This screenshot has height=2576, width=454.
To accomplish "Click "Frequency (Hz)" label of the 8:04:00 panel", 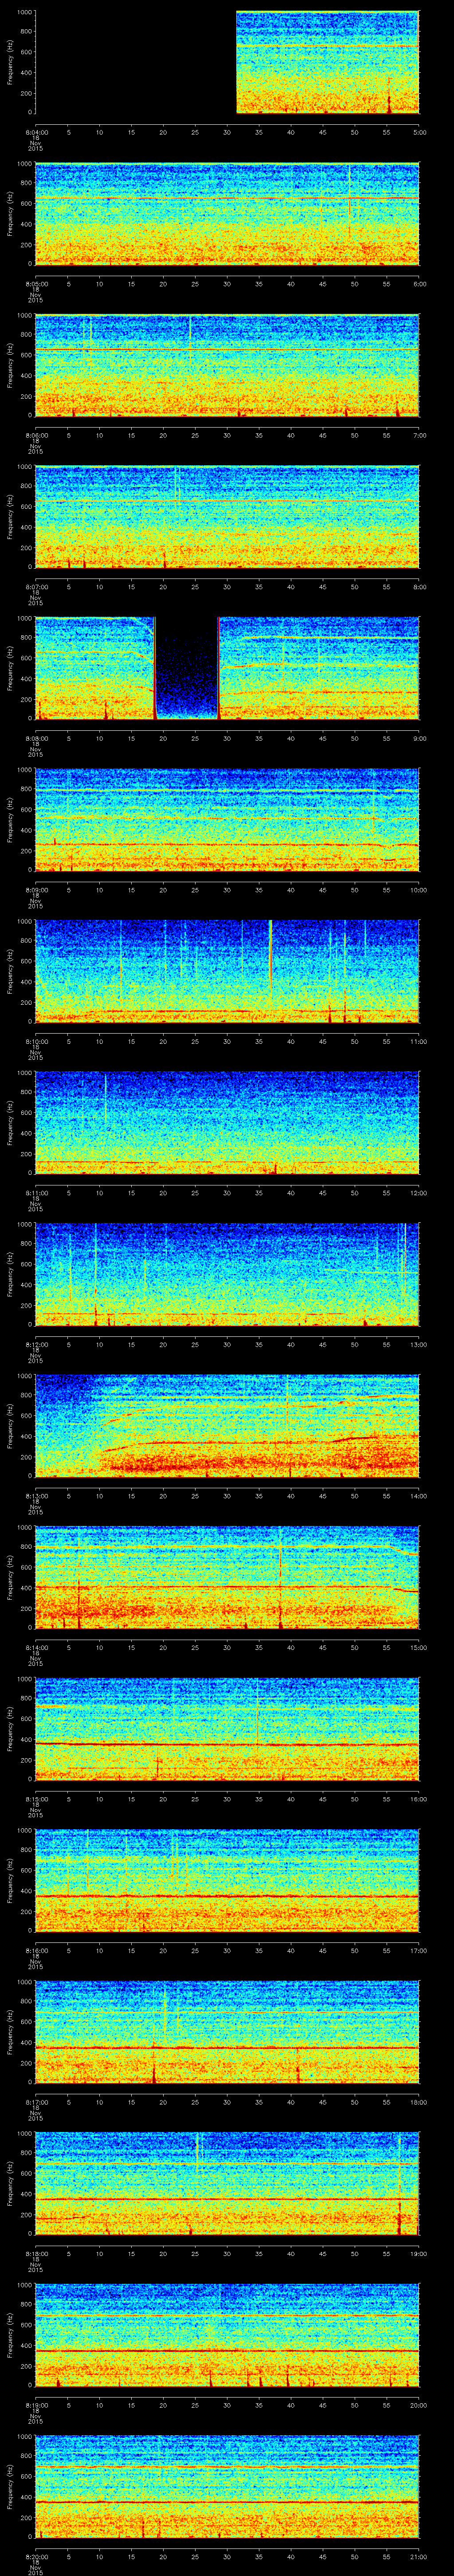I will click(x=10, y=62).
